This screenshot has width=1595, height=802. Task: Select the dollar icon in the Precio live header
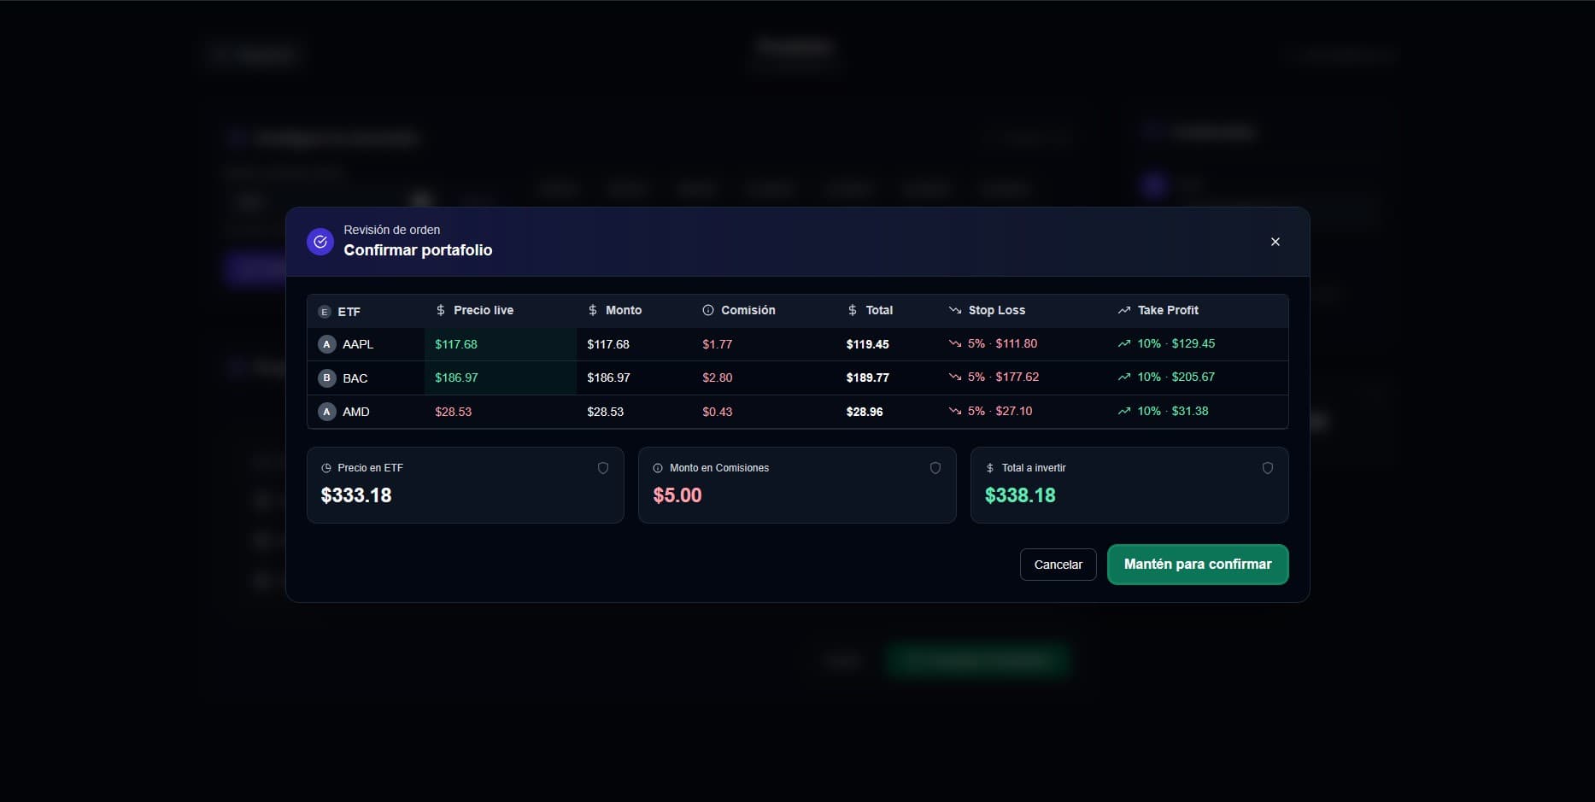441,310
